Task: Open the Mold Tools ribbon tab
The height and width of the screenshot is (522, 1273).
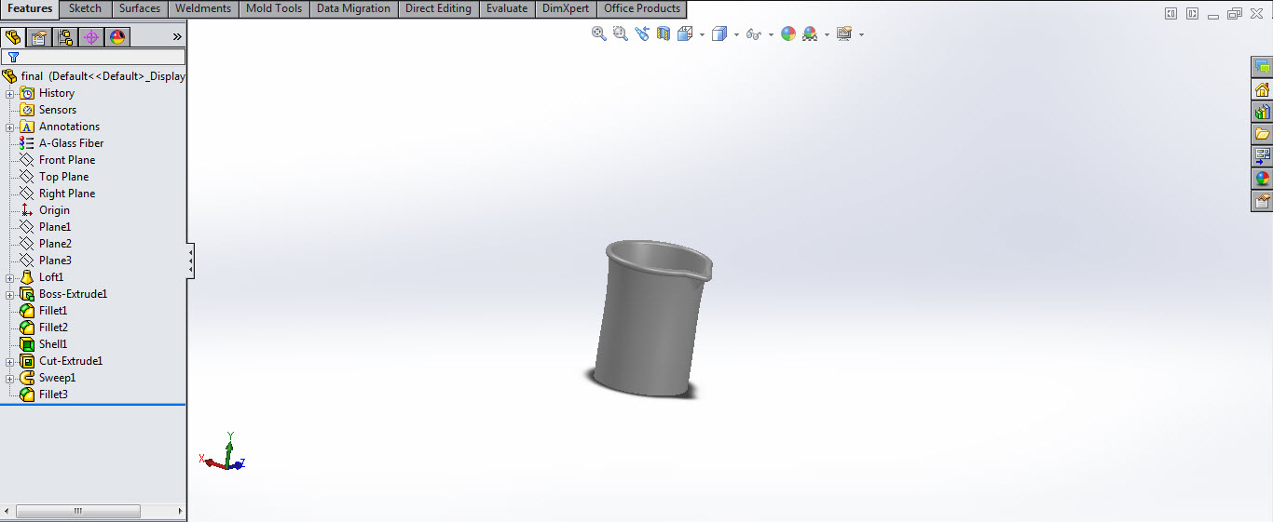Action: click(x=274, y=8)
